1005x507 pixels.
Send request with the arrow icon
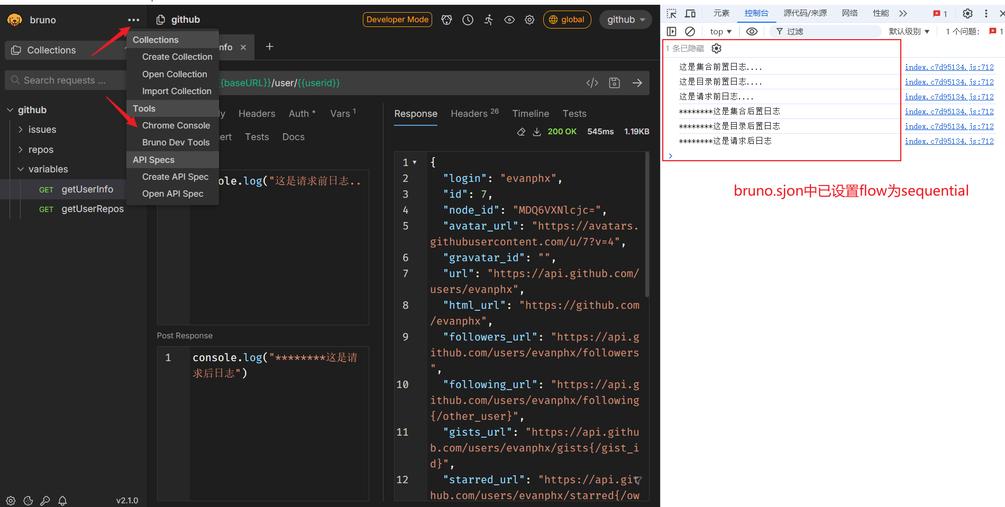coord(637,83)
